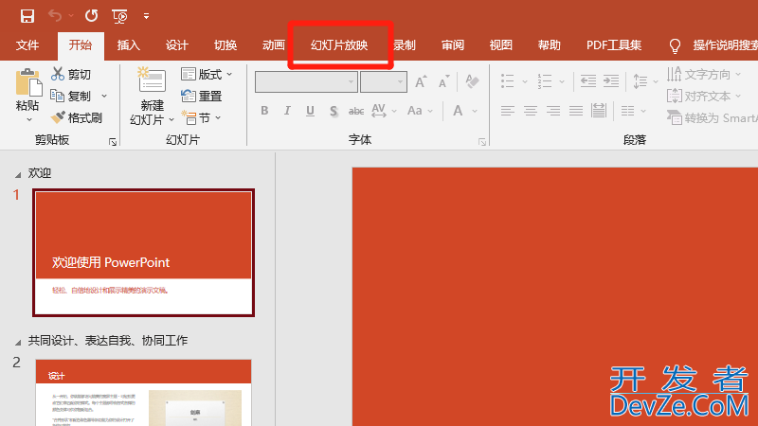Open the Add or Remove Columns button
758x426 pixels.
click(633, 111)
